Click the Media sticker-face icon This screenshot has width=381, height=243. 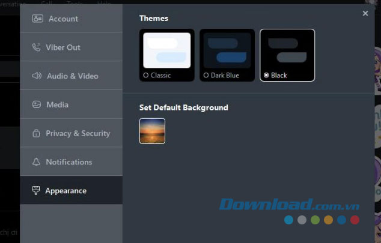point(37,104)
